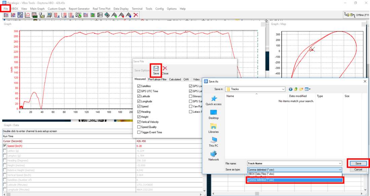Screen dimensions: 370x196
Task: Click the red X toolbar icon
Action: [x=136, y=15]
